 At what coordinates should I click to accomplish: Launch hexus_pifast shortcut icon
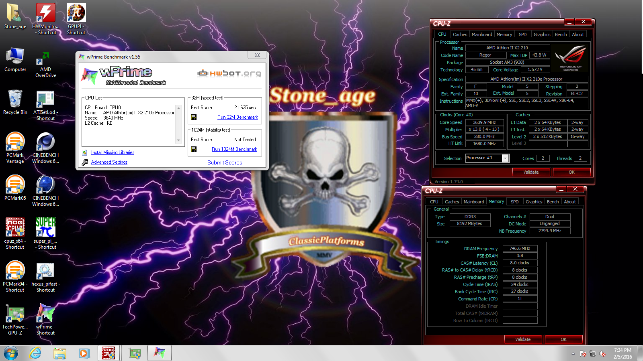pos(45,276)
